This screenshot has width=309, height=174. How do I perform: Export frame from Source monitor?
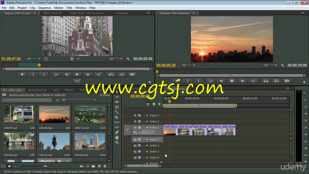pos(132,75)
